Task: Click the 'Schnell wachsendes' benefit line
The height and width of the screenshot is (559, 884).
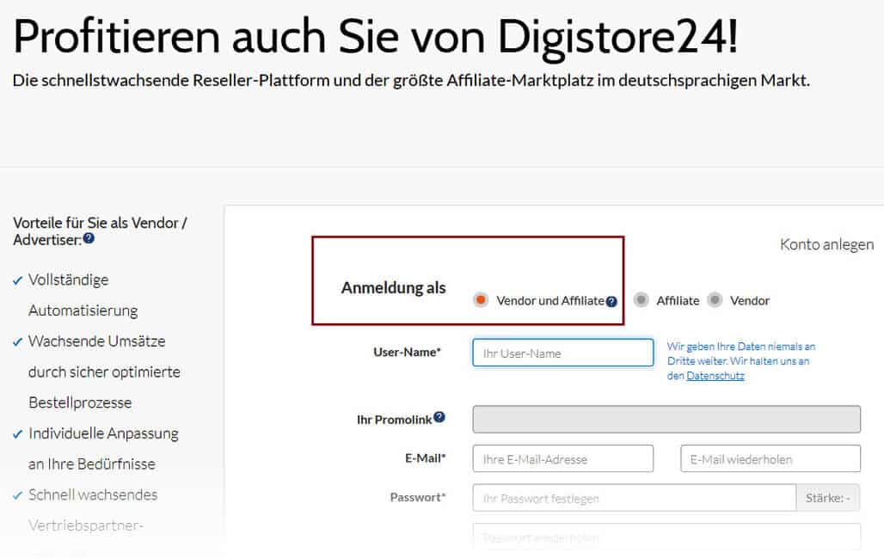Action: pos(93,494)
